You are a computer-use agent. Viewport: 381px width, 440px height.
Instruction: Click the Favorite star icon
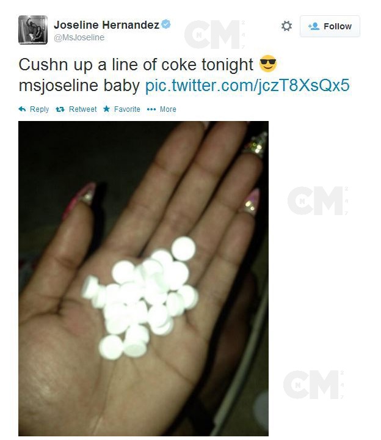(106, 109)
